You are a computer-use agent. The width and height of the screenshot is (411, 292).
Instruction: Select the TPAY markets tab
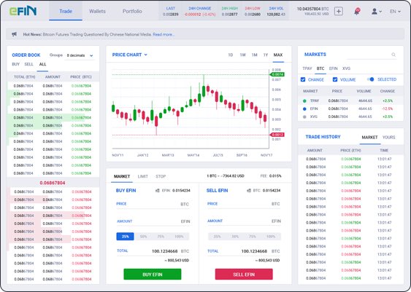[x=307, y=68]
